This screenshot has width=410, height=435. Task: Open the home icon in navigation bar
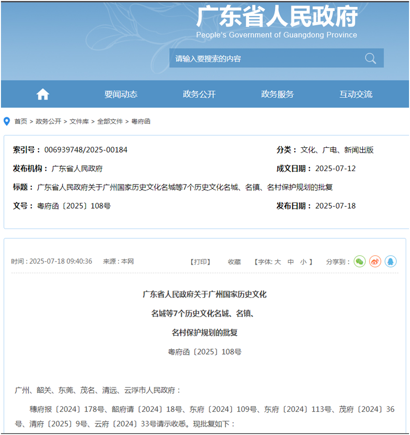[x=43, y=94]
